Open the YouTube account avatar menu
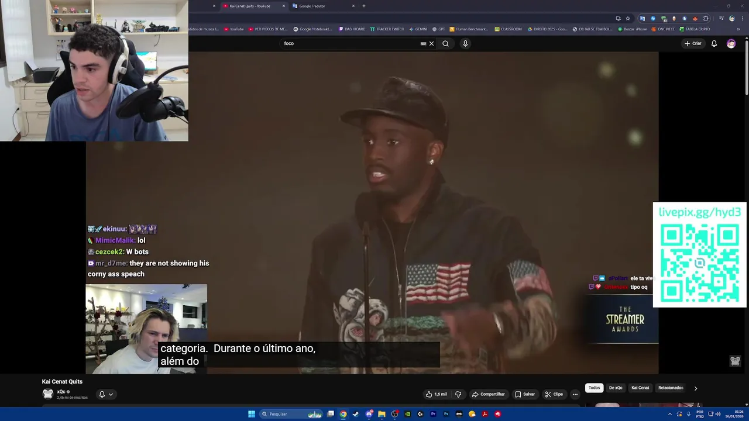This screenshot has width=749, height=421. [731, 43]
